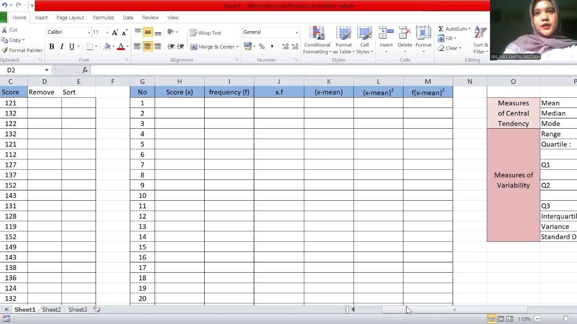Open the View tab
This screenshot has height=324, width=577.
173,18
